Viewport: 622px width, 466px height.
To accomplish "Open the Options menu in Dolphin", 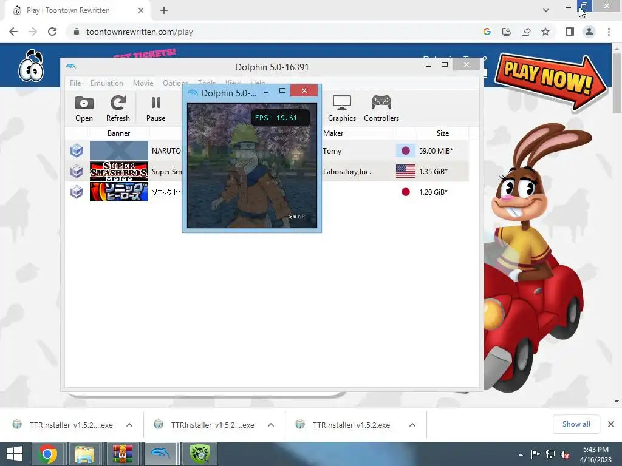I will pyautogui.click(x=175, y=83).
